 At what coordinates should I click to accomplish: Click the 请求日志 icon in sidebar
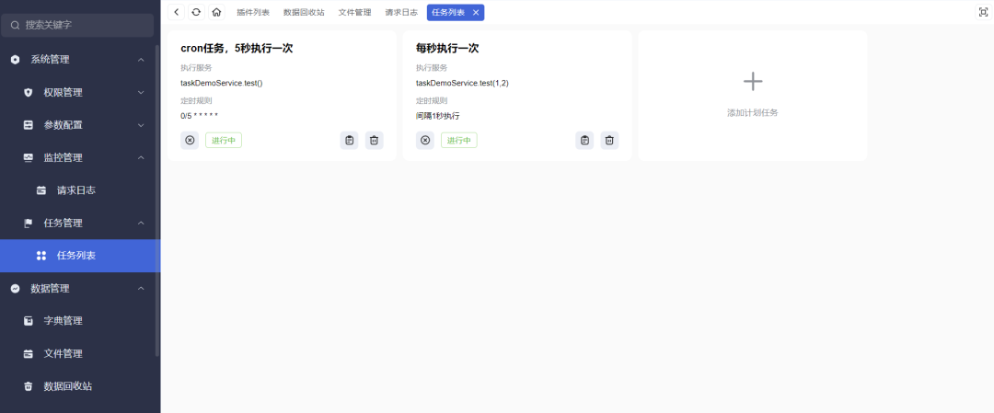pyautogui.click(x=41, y=190)
